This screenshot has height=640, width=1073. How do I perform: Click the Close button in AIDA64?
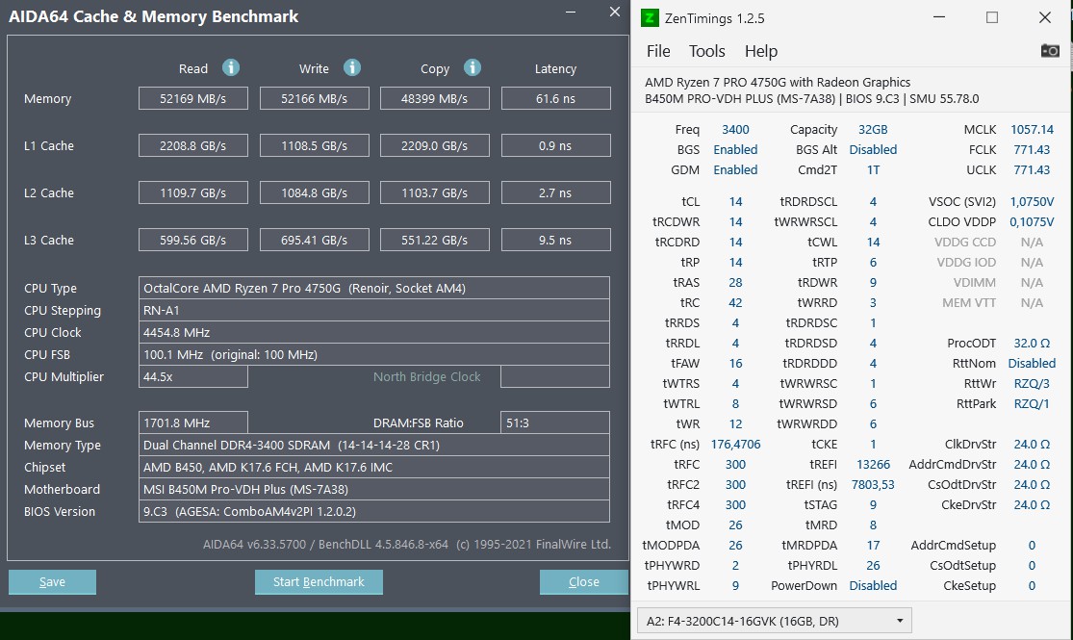click(584, 582)
